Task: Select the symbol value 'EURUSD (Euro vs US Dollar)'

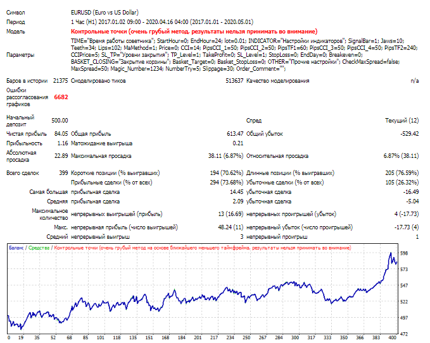Action: 104,13
